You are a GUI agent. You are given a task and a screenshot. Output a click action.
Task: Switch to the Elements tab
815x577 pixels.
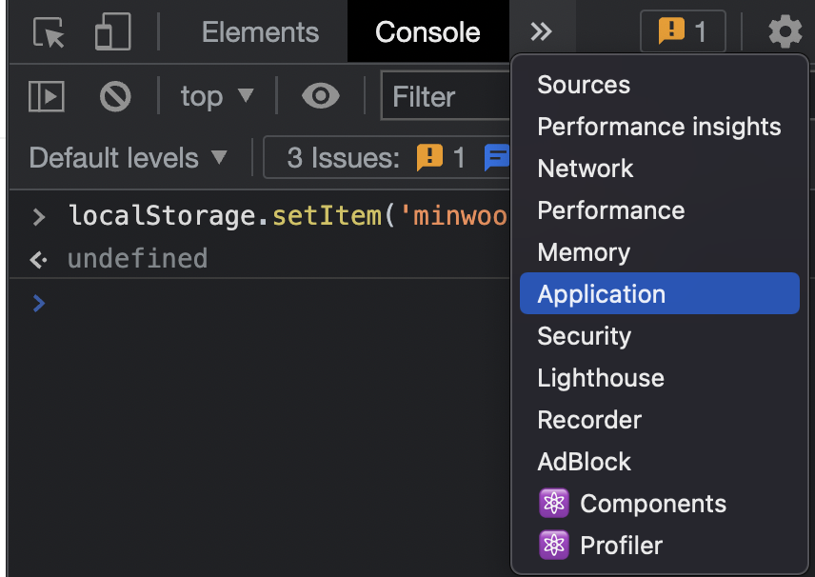[260, 32]
